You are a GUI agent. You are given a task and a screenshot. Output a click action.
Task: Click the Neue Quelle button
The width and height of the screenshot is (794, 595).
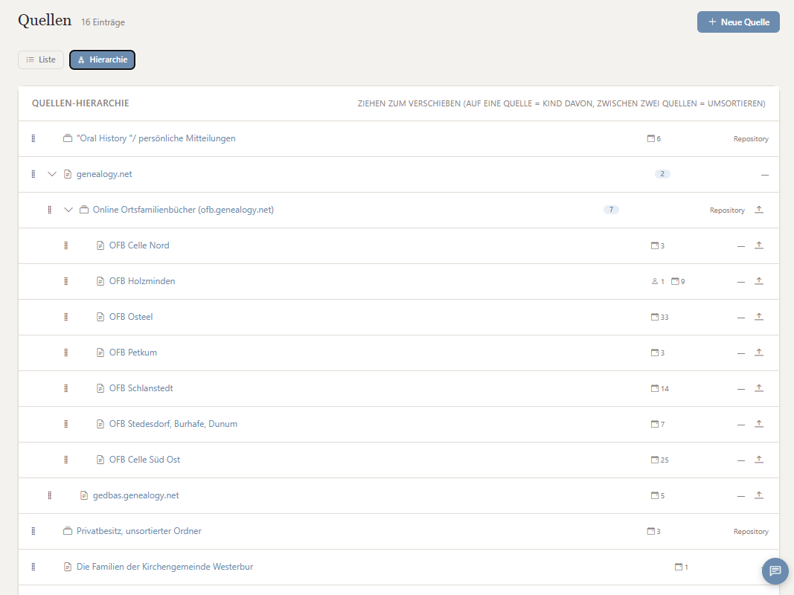738,22
